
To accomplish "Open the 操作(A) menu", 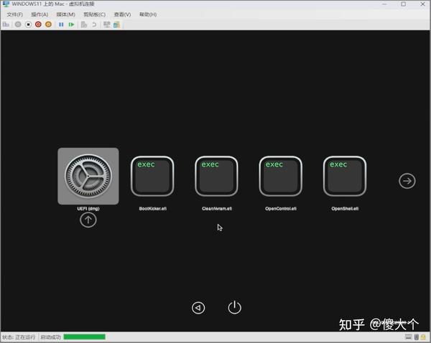I will 40,14.
